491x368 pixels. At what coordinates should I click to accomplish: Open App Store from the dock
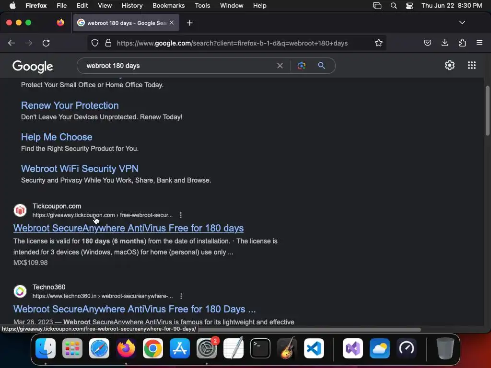pyautogui.click(x=180, y=348)
